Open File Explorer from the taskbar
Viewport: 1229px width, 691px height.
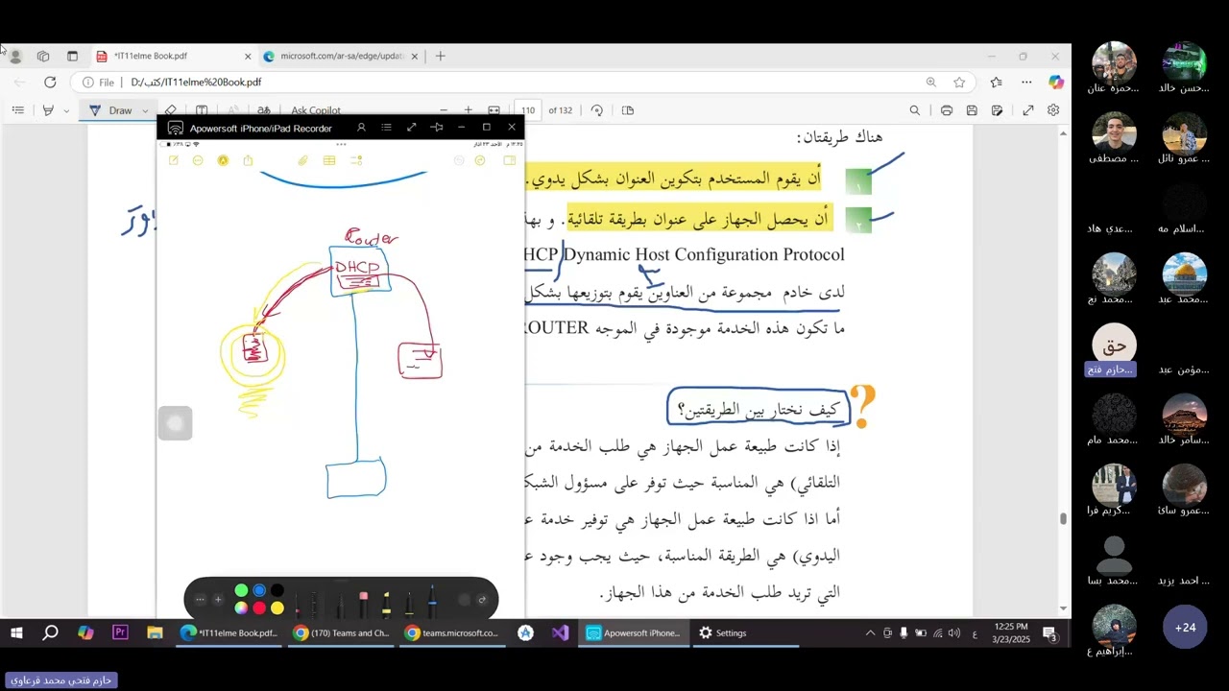pyautogui.click(x=155, y=633)
